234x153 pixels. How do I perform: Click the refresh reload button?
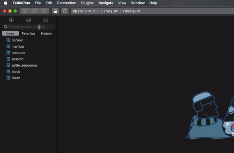tap(65, 11)
